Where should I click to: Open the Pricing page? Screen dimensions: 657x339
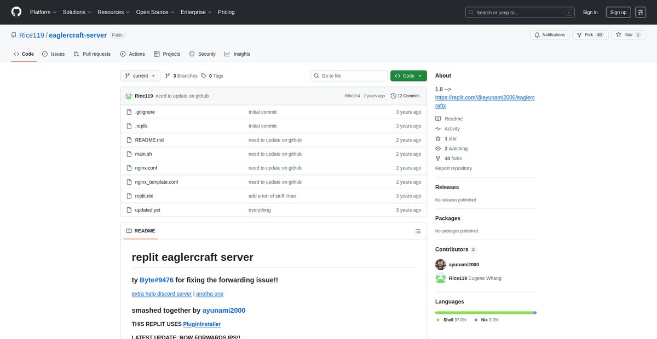coord(226,12)
